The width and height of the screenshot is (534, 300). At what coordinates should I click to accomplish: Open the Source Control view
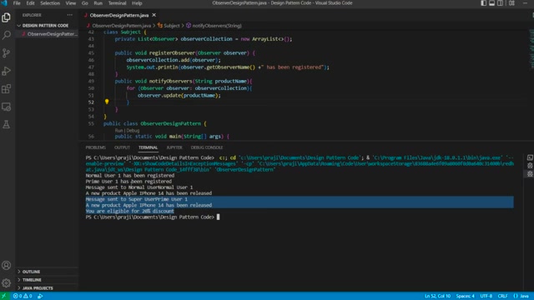coord(6,53)
